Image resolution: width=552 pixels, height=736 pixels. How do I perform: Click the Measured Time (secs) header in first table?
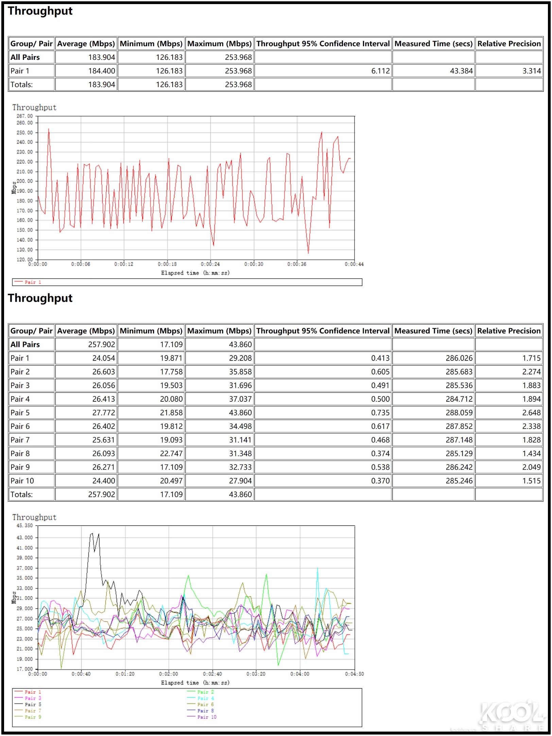[433, 44]
